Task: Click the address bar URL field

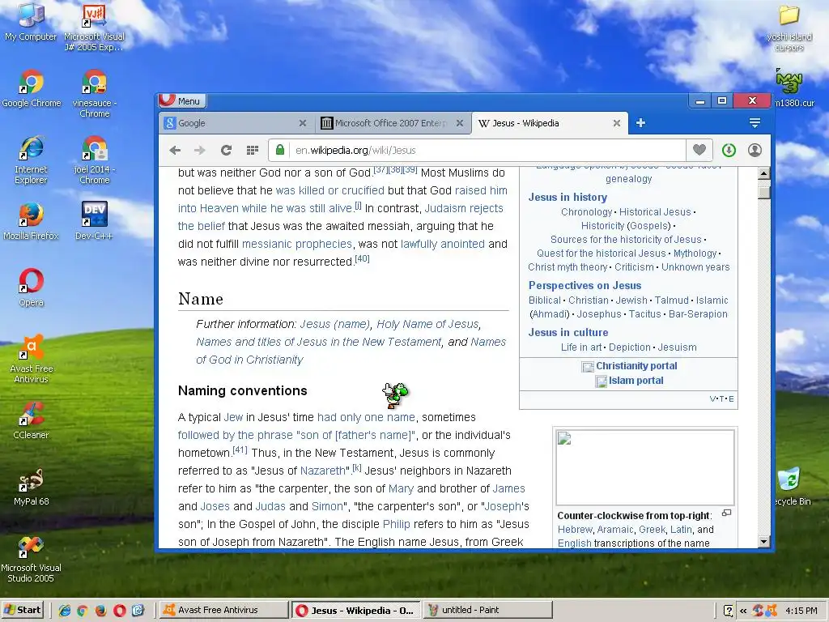Action: pos(487,150)
